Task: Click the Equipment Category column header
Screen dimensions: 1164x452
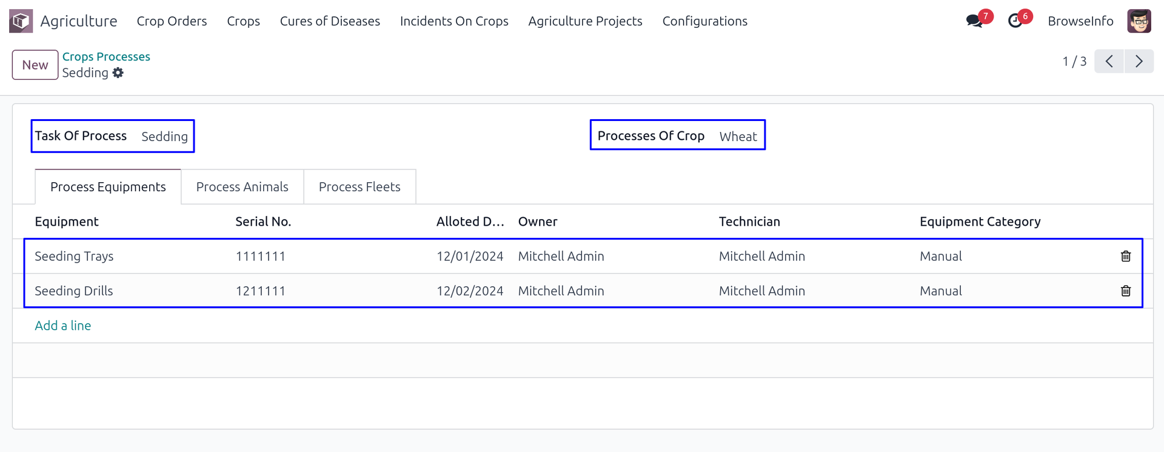Action: click(x=980, y=221)
